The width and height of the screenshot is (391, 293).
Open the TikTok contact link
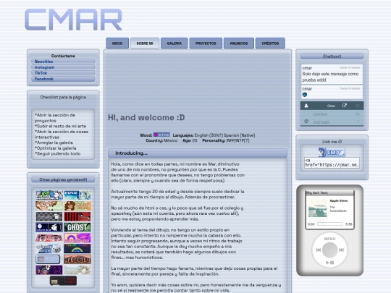[x=63, y=73]
